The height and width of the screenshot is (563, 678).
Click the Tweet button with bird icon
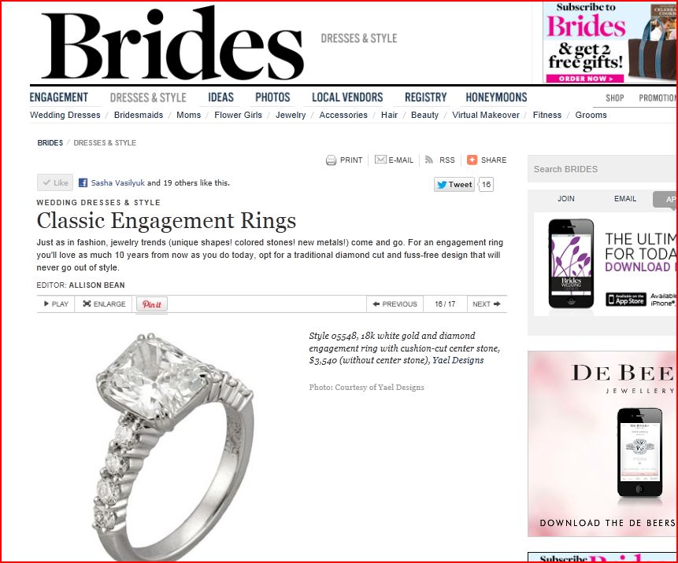click(x=454, y=184)
